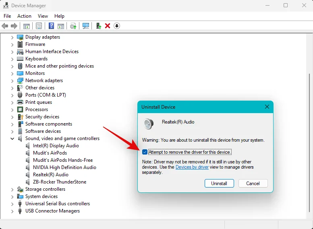The width and height of the screenshot is (313, 229).
Task: Close the Uninstall Device dialog
Action: [267, 107]
